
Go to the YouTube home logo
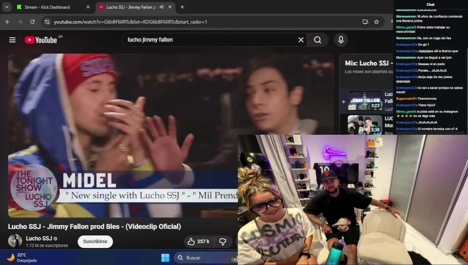(41, 40)
